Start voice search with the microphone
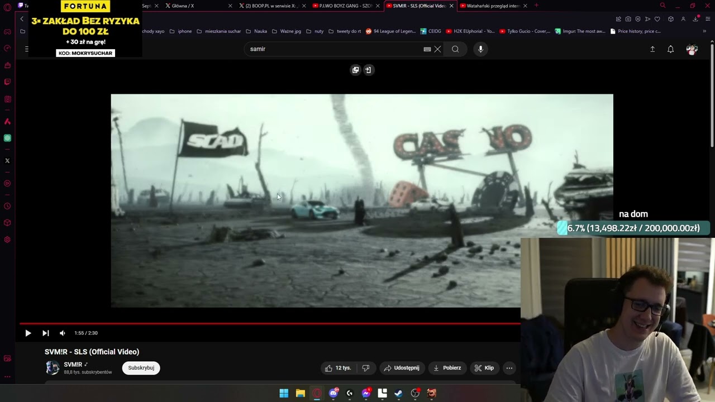Image resolution: width=715 pixels, height=402 pixels. [480, 49]
